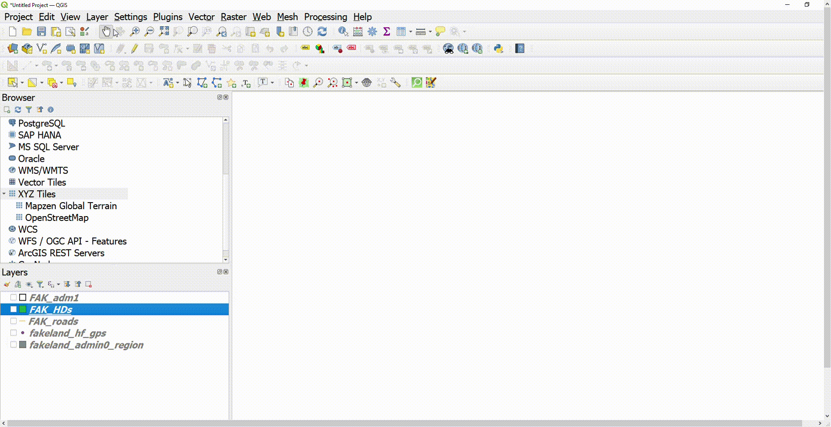Open the Project menu
Viewport: 831px width, 427px height.
click(18, 17)
